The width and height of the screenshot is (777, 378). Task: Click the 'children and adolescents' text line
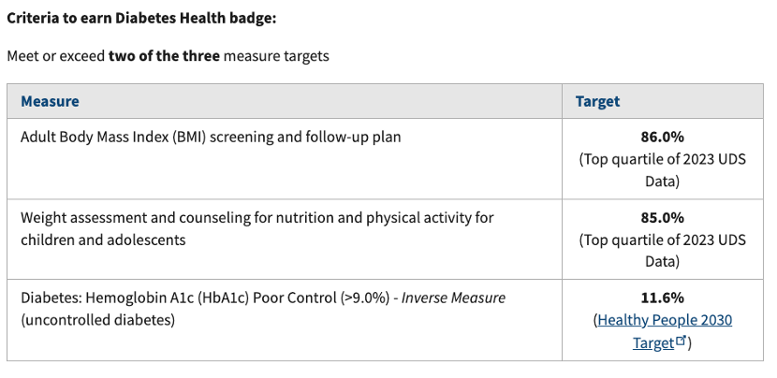click(x=103, y=240)
